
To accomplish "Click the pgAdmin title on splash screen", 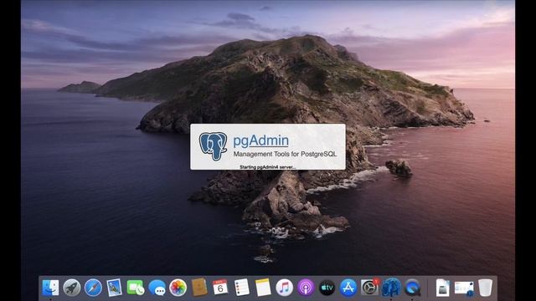I will [x=260, y=141].
